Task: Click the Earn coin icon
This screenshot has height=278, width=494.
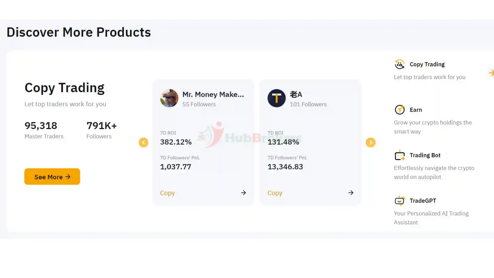Action: 400,110
